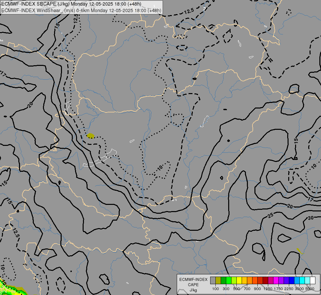The height and width of the screenshot is (295, 321).
Task: Click the dark red legend swatch
Action: (x=265, y=281)
